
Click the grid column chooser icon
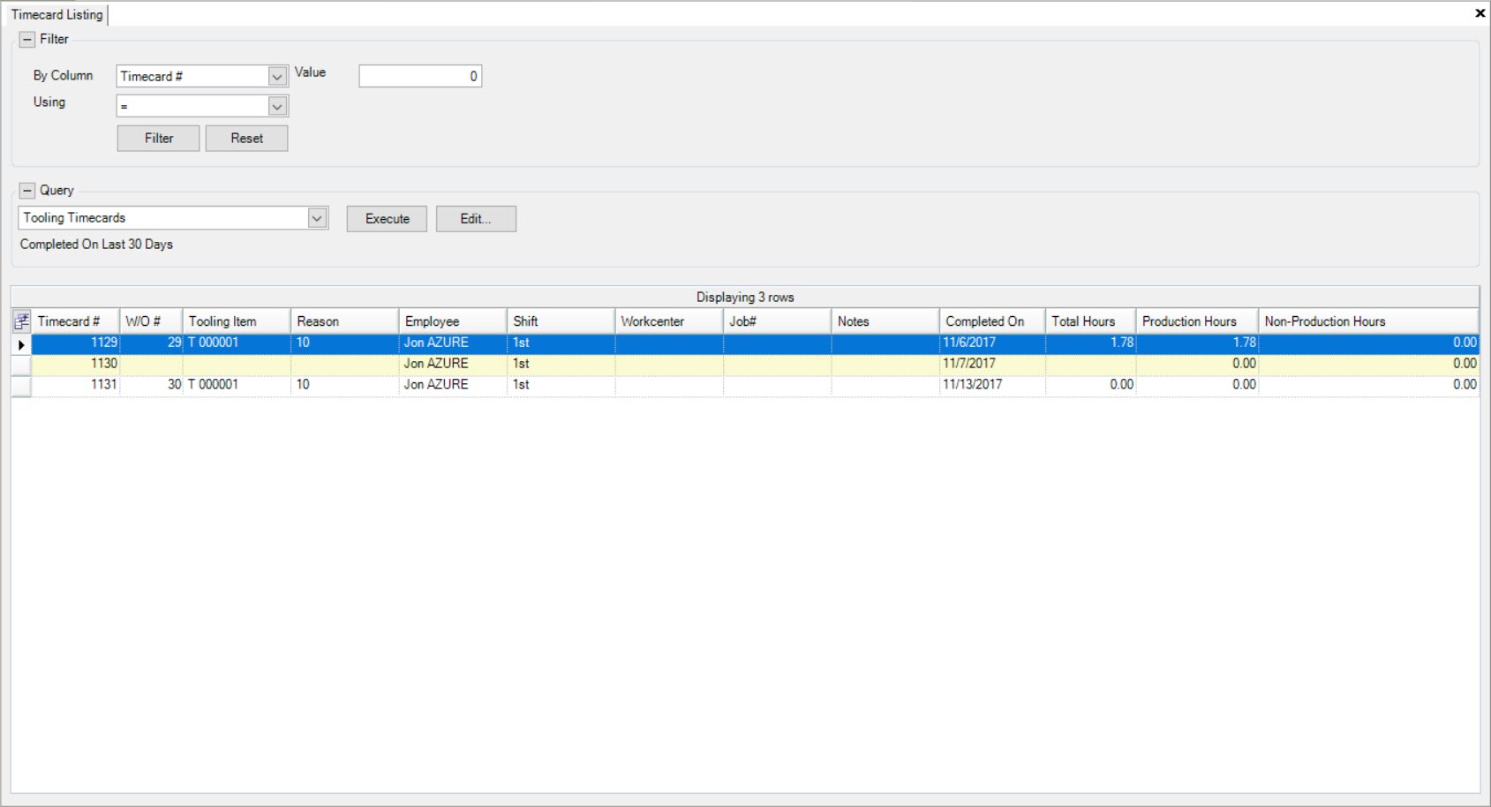[x=21, y=321]
